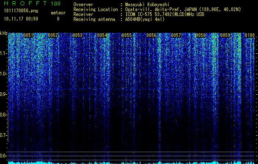The image size is (258, 164).
Task: Click the HROFFT program title
Action: pyautogui.click(x=25, y=3)
